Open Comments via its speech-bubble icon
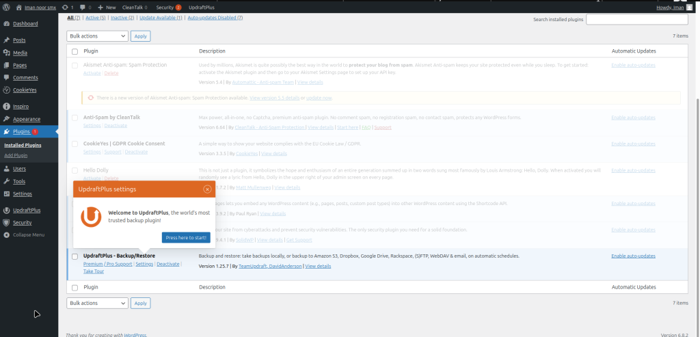The height and width of the screenshot is (337, 700). [6, 78]
